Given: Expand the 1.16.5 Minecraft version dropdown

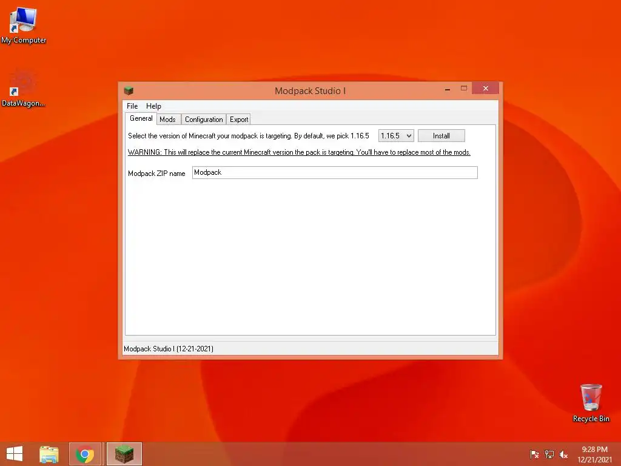Looking at the screenshot, I should pyautogui.click(x=396, y=135).
